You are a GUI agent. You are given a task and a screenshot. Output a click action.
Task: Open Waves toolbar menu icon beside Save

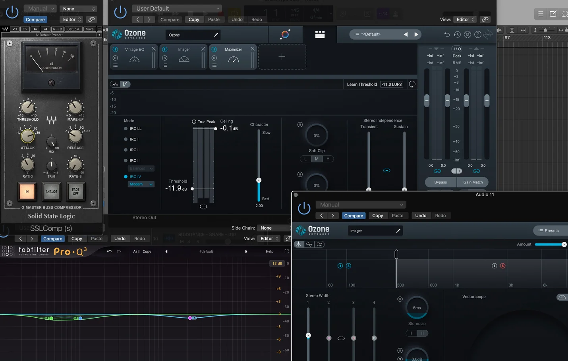pos(99,29)
